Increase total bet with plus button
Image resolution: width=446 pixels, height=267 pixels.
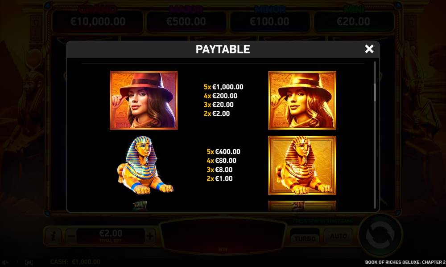tap(150, 236)
